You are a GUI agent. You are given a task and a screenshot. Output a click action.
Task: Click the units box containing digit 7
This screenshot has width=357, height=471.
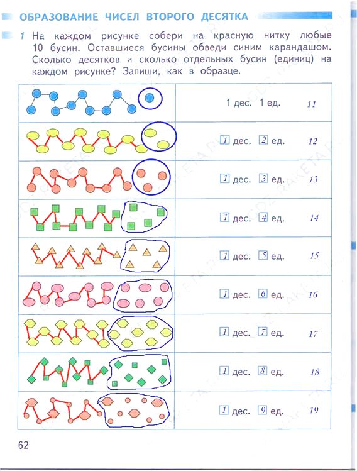263,331
